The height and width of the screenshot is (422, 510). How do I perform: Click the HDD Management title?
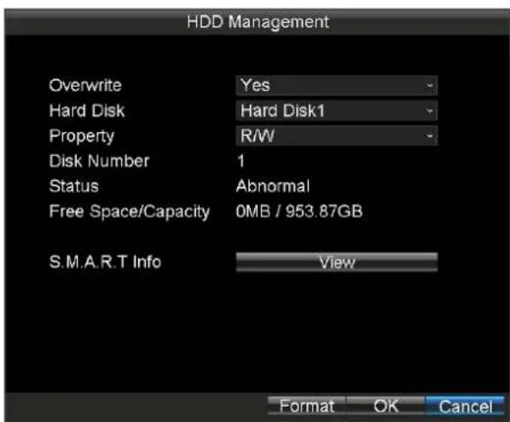[x=258, y=22]
